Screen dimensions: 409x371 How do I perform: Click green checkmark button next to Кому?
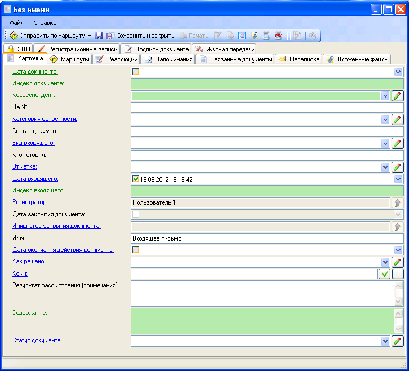tap(385, 274)
